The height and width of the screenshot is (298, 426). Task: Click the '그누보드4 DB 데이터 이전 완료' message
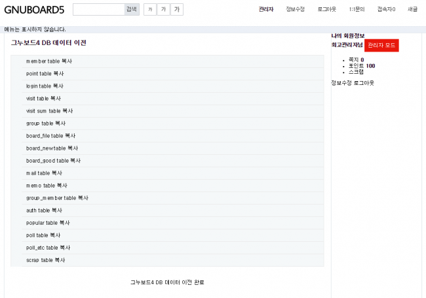(167, 282)
